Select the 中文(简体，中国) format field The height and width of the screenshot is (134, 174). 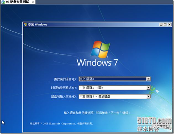pos(115,88)
